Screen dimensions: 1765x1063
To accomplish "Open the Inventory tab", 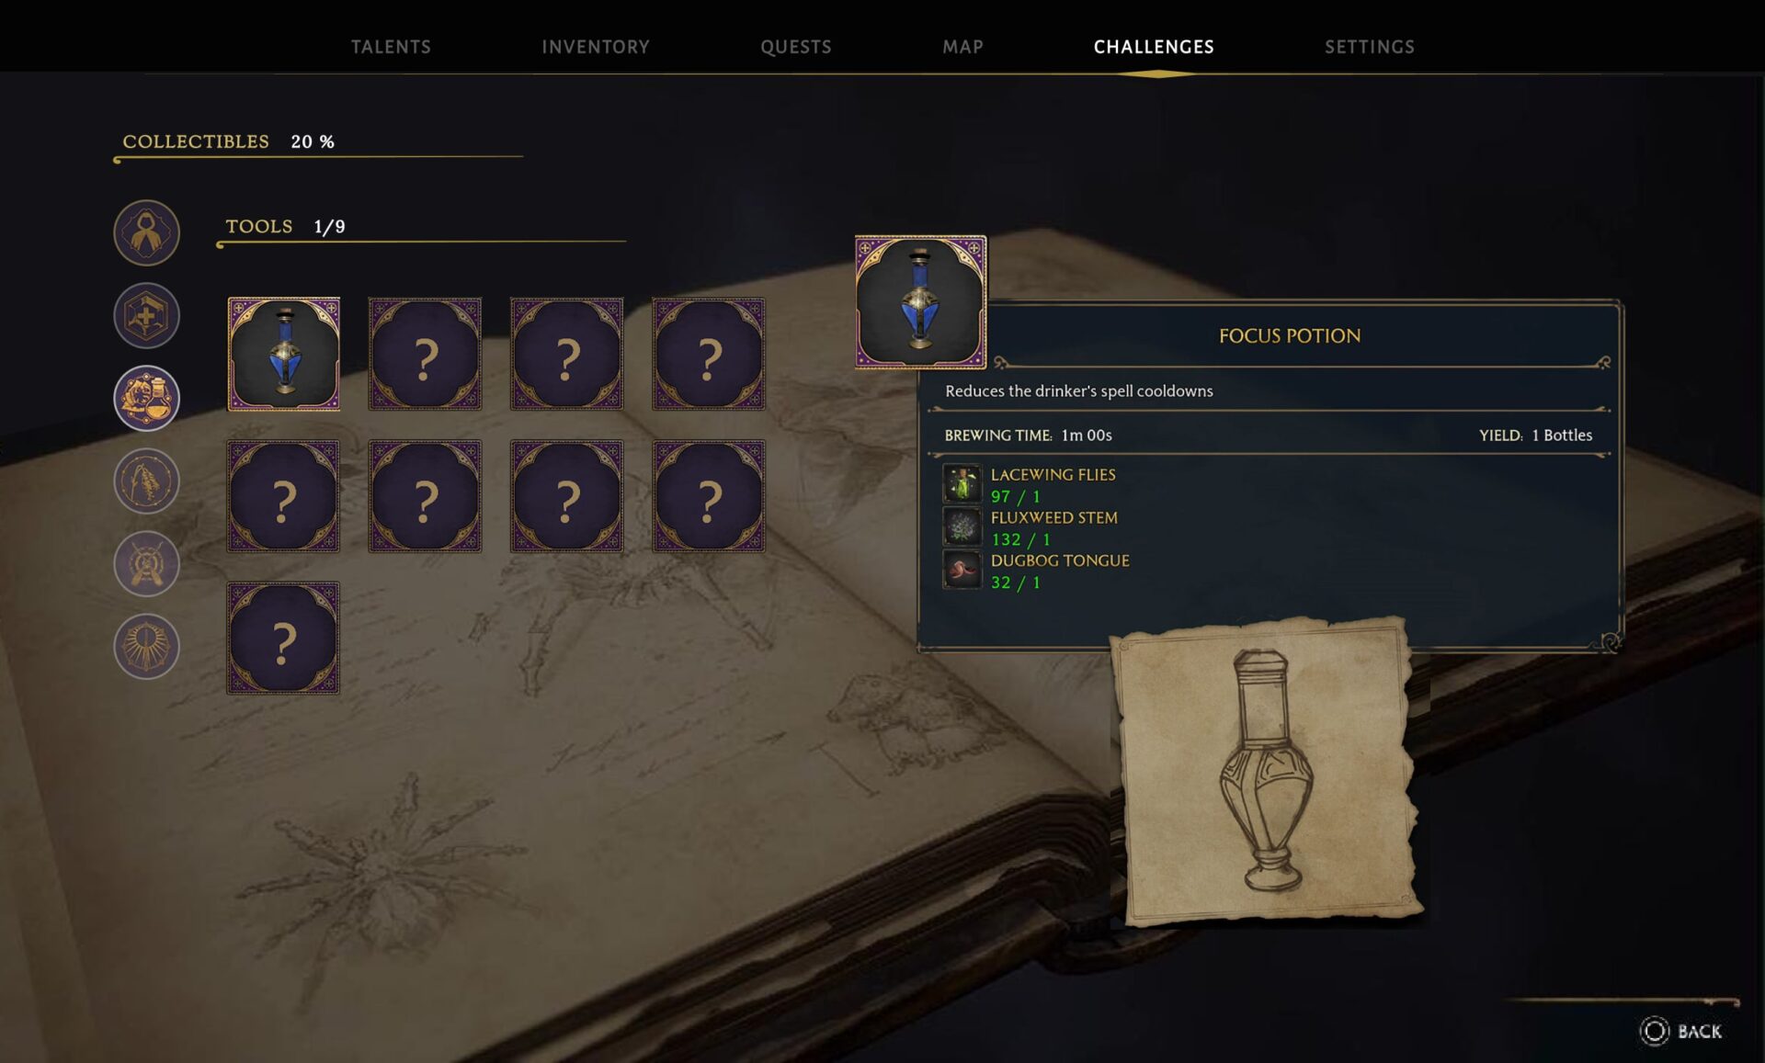I will coord(596,47).
